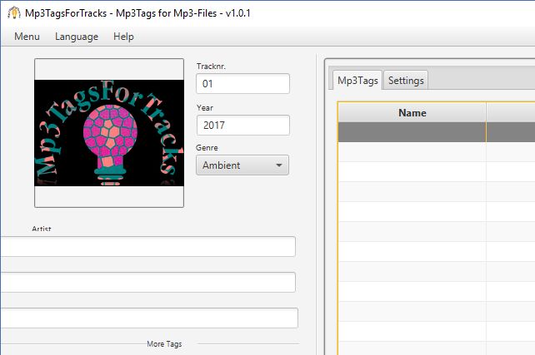Click the More Tags section label

[x=164, y=343]
